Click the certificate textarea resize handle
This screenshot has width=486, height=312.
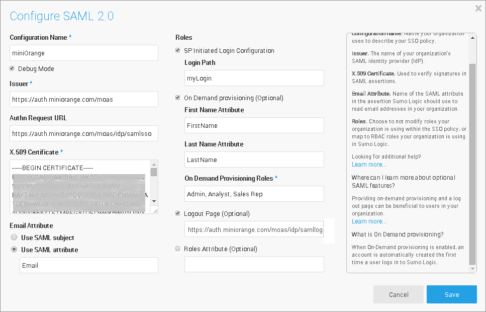pos(155,210)
